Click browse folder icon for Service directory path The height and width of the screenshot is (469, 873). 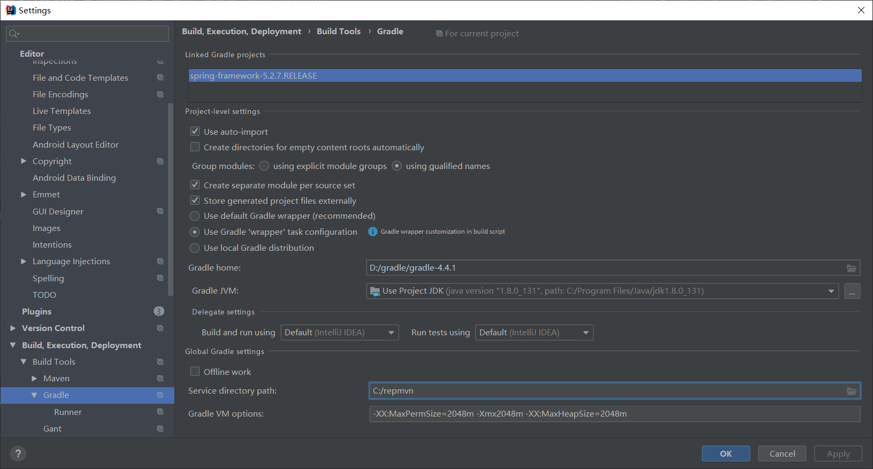point(852,391)
